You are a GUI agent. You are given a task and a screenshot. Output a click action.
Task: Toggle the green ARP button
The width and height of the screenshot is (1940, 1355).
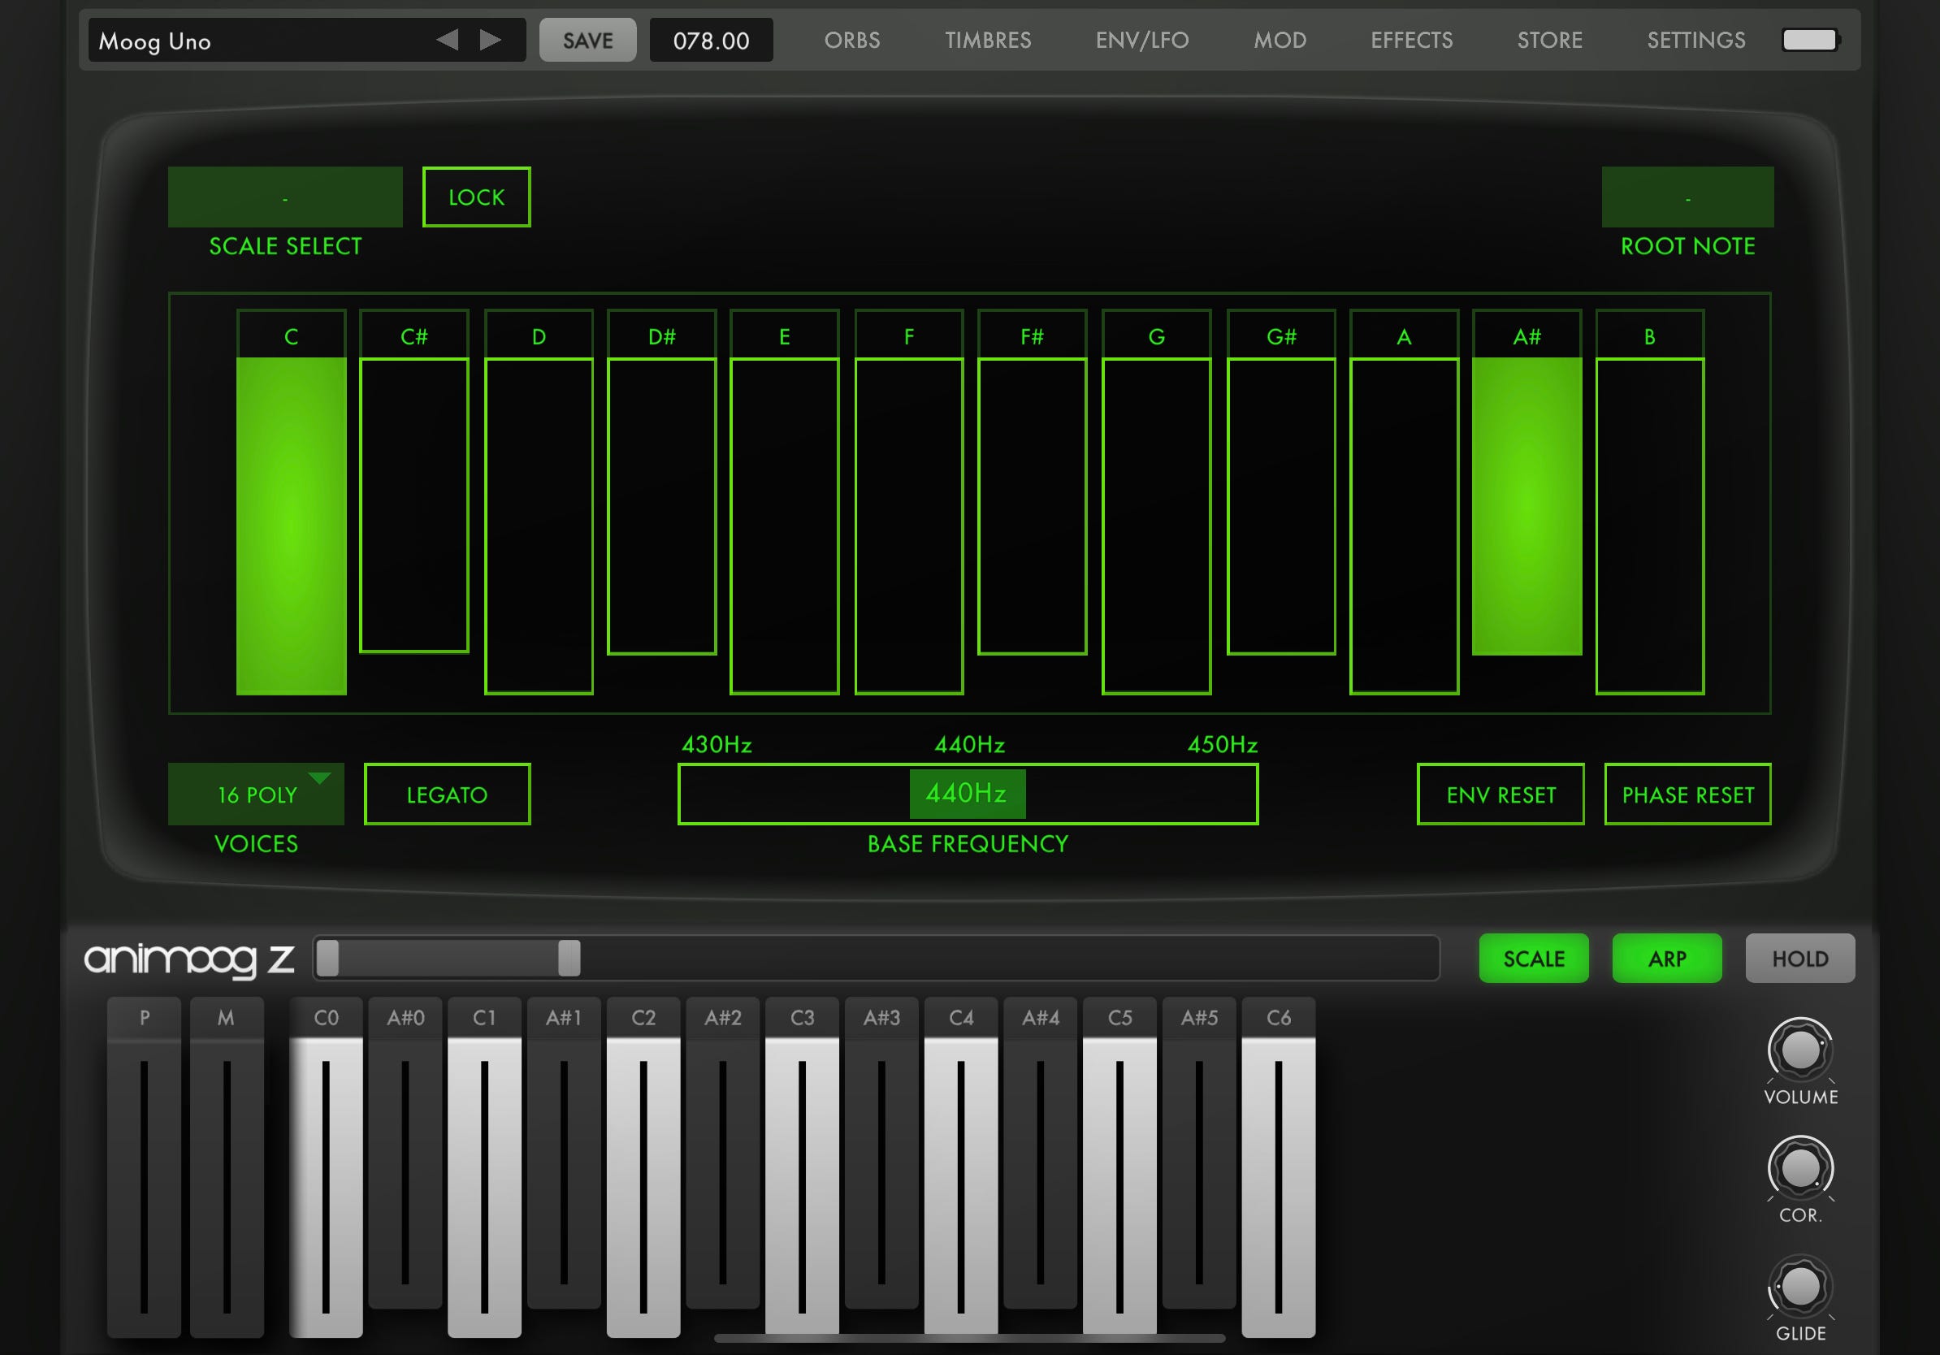(1667, 958)
